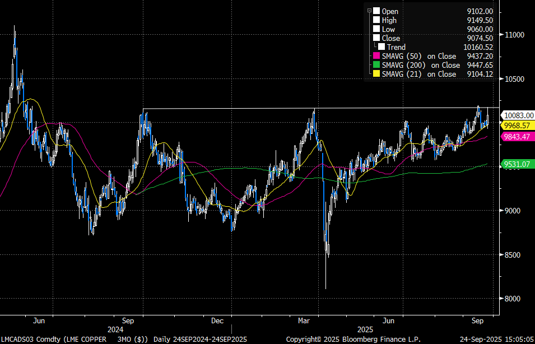This screenshot has width=535, height=344.
Task: Click the 2024 year label
Action: pyautogui.click(x=115, y=330)
